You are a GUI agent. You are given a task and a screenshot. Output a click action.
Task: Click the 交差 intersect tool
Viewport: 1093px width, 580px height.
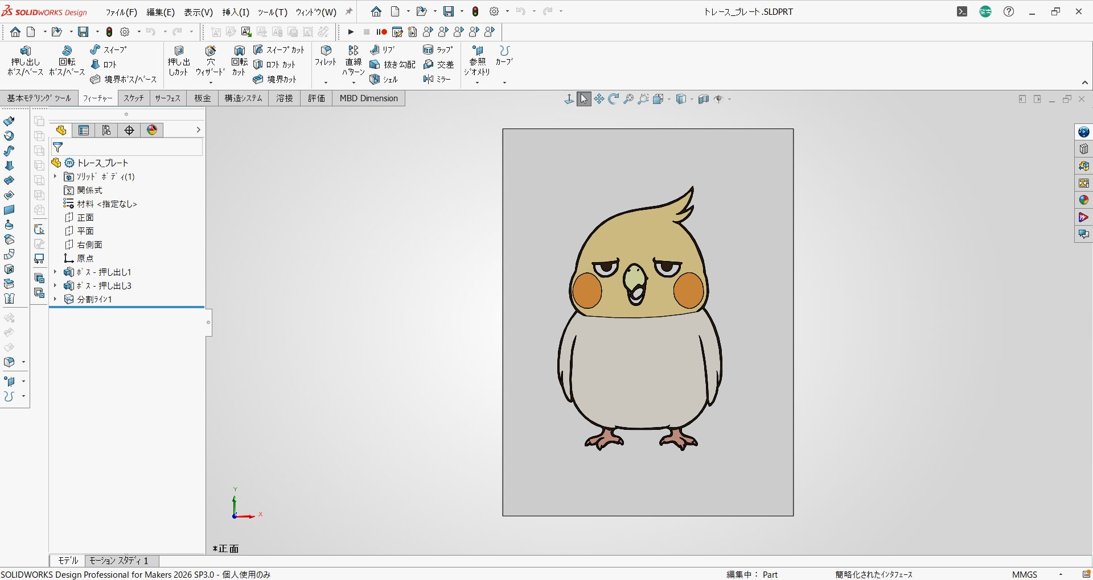tap(438, 65)
